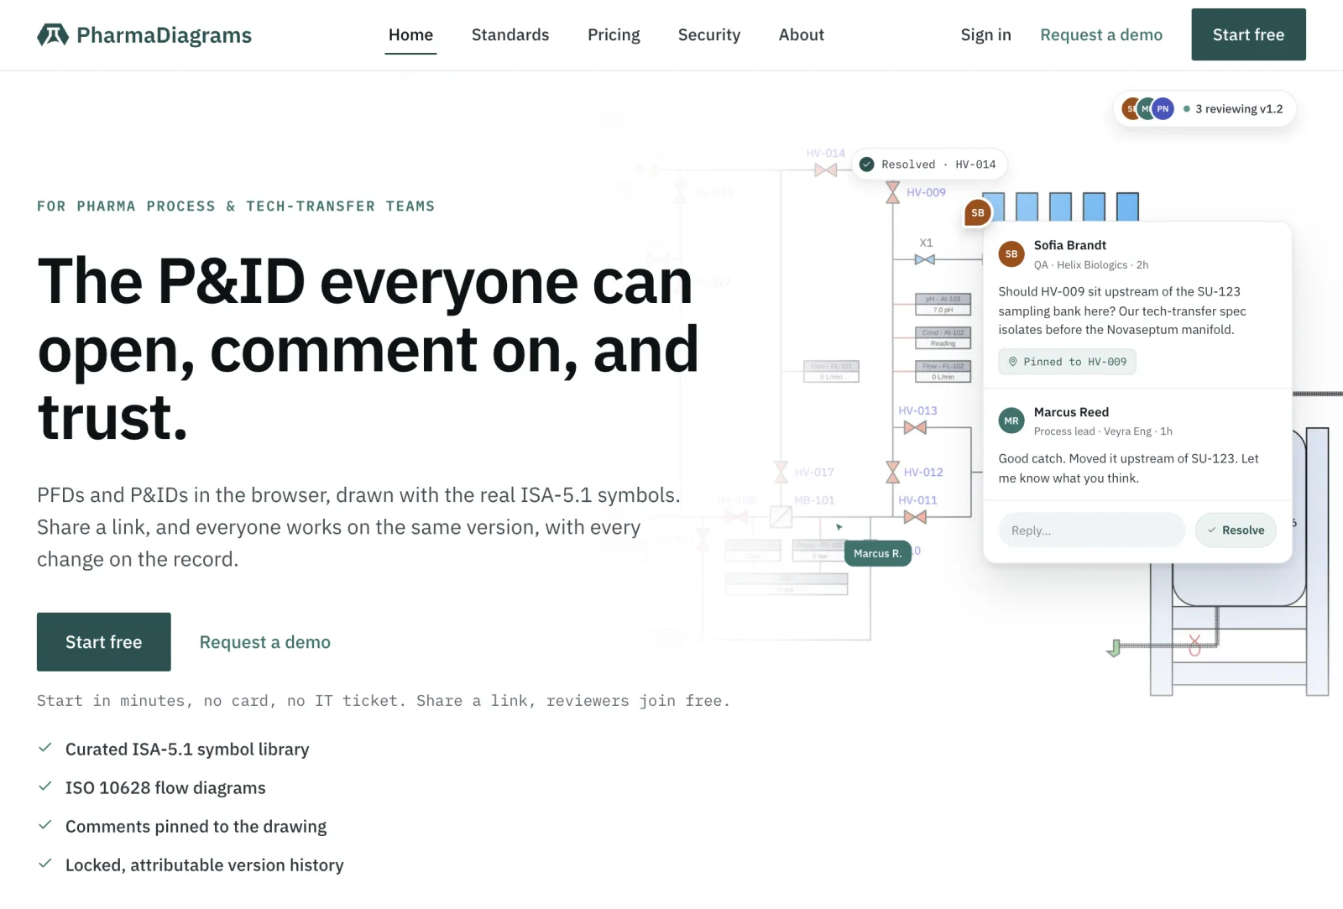Screen dimensions: 1343x909
Task: Click the green check icon on Resolved
Action: click(867, 165)
